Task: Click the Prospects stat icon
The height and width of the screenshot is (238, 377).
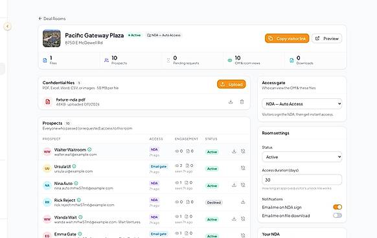Action: point(106,60)
